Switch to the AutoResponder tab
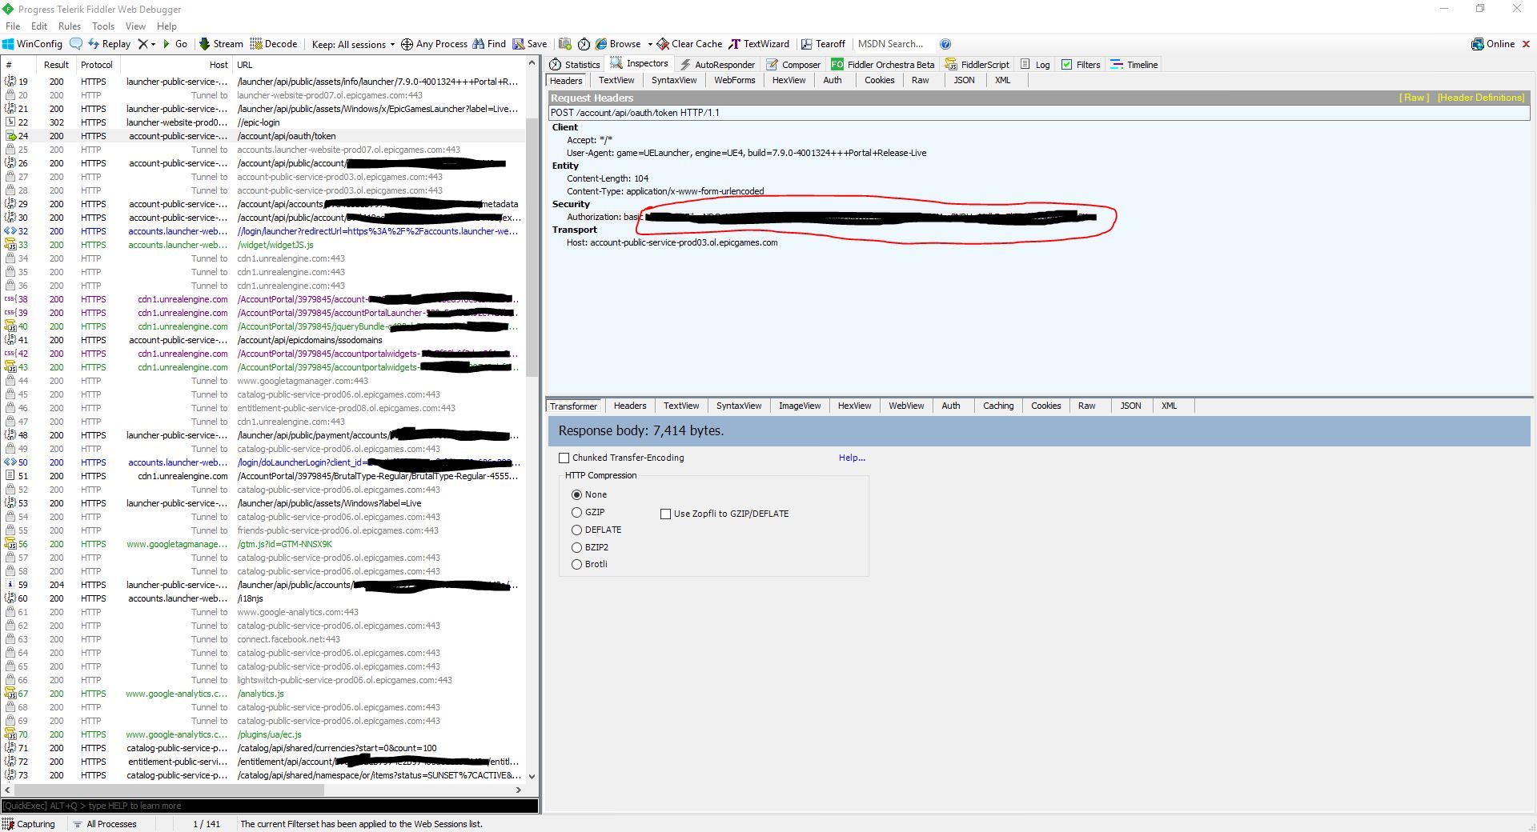The width and height of the screenshot is (1537, 832). point(716,65)
